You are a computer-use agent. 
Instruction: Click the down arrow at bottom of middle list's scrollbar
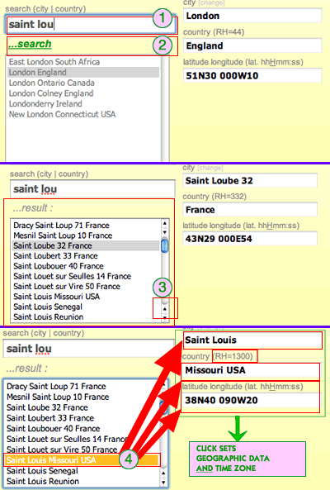pos(165,318)
